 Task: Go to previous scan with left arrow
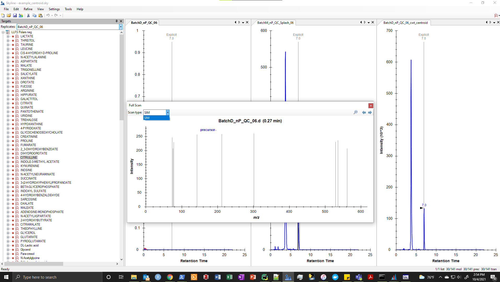pyautogui.click(x=364, y=112)
